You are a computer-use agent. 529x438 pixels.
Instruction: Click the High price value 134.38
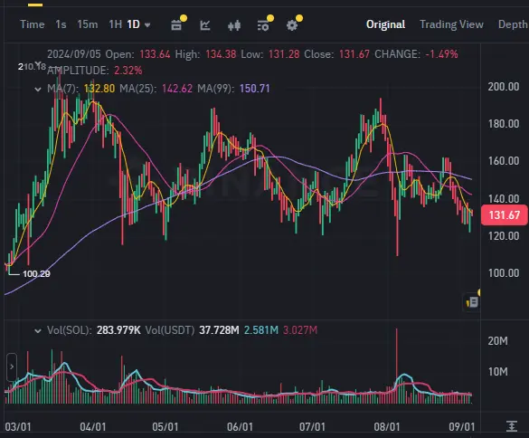click(x=221, y=54)
